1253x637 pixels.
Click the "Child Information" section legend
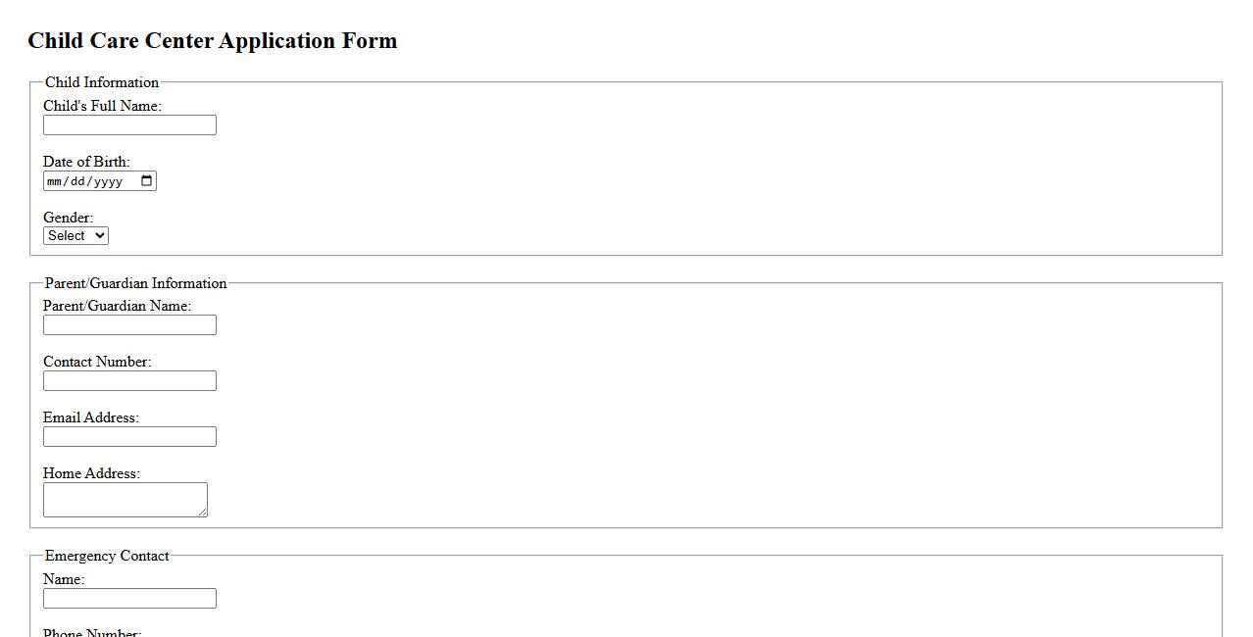pos(102,82)
